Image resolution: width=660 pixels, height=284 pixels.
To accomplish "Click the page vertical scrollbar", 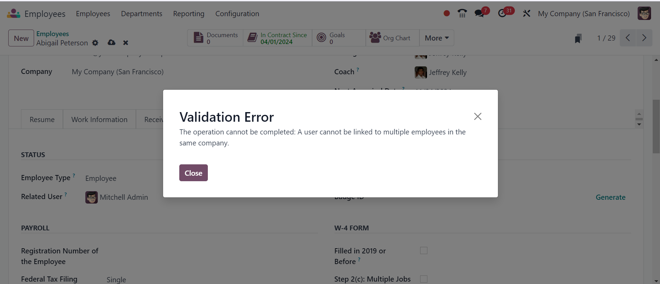I will pos(656,127).
